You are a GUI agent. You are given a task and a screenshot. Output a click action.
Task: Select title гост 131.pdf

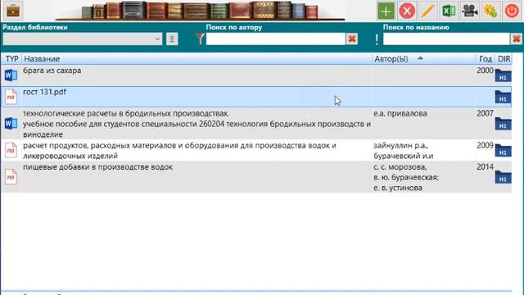[x=44, y=92]
